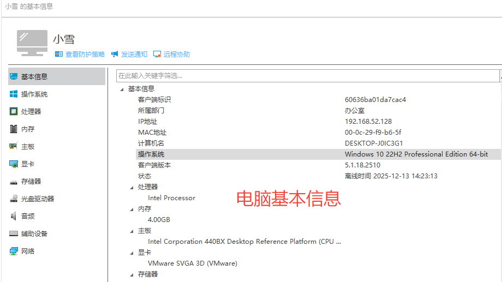Select the IP地址 row label
The image size is (502, 282).
(147, 121)
